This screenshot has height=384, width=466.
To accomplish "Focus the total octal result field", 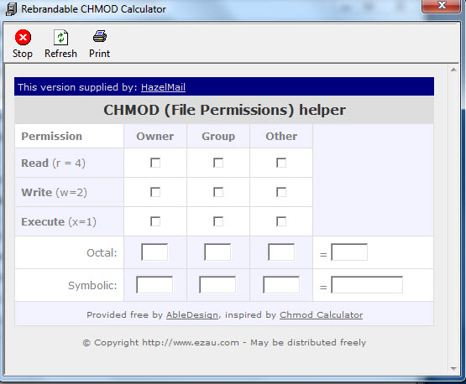I will [349, 252].
